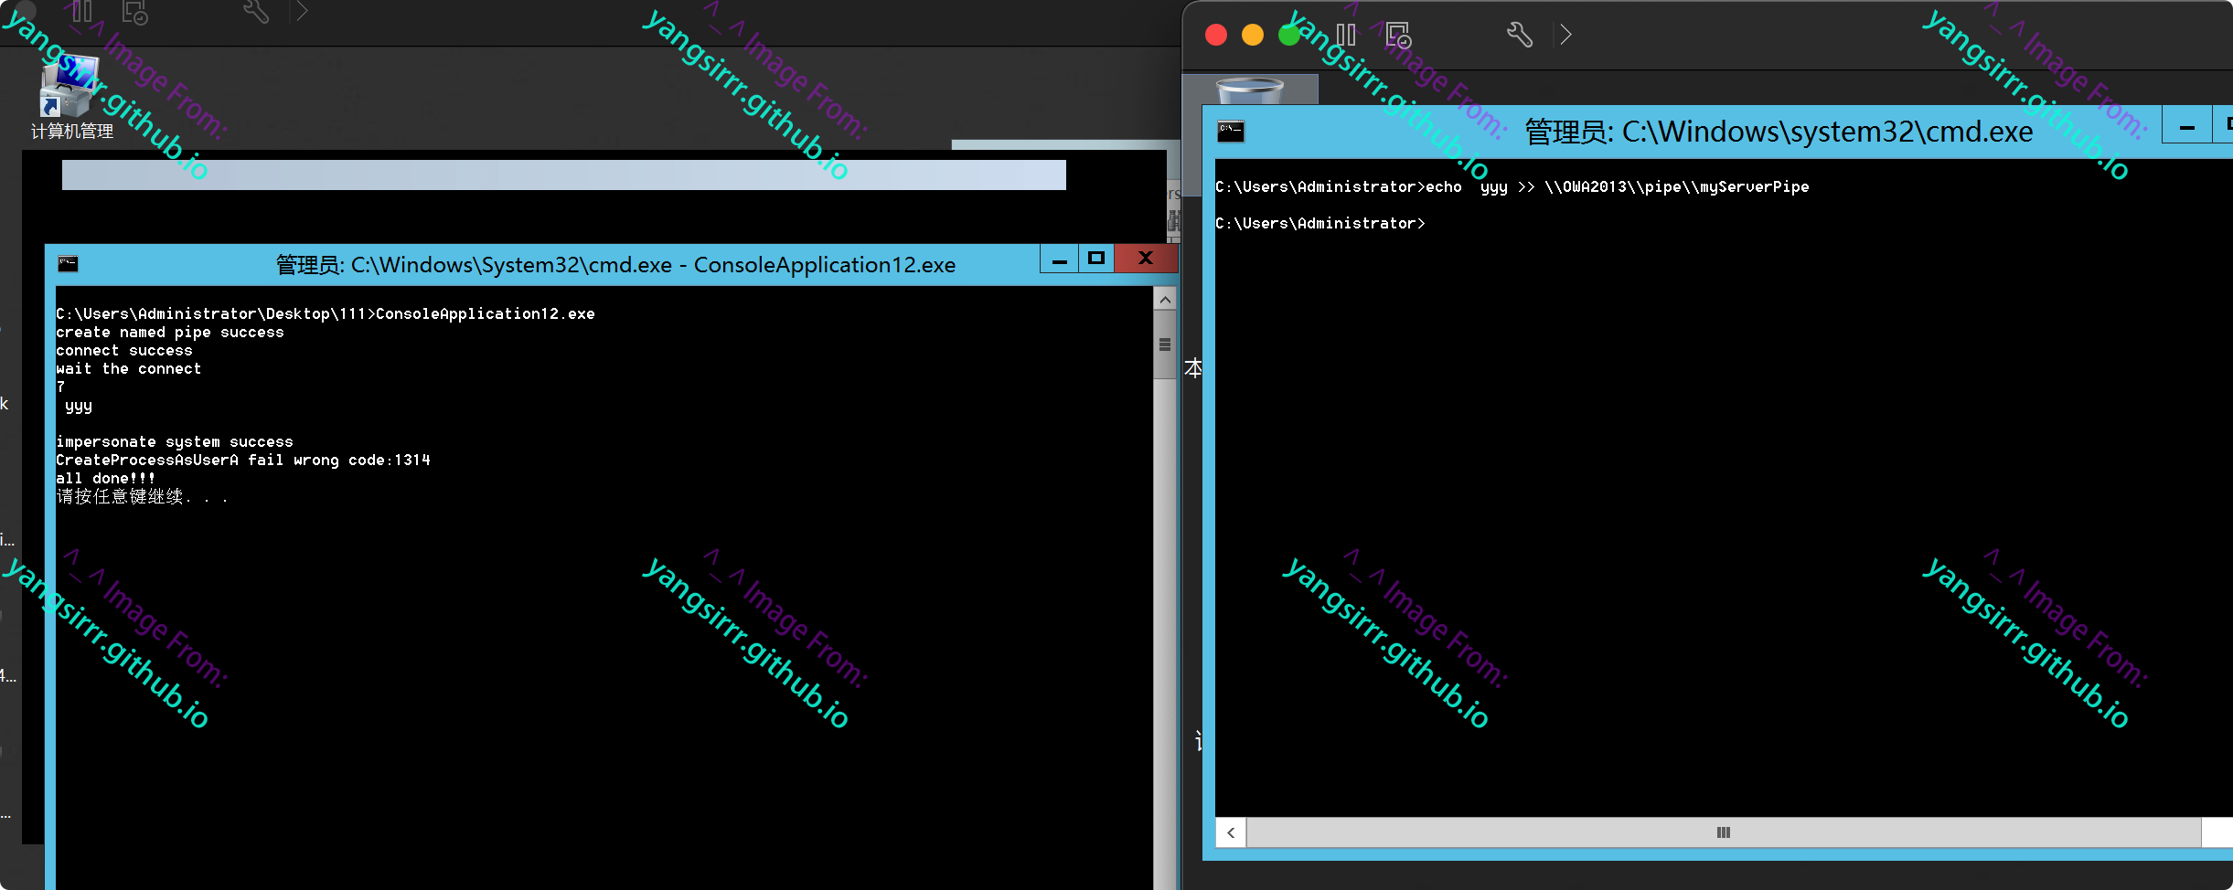Click the 'create named pipe success' output line
The width and height of the screenshot is (2233, 890).
pyautogui.click(x=170, y=333)
